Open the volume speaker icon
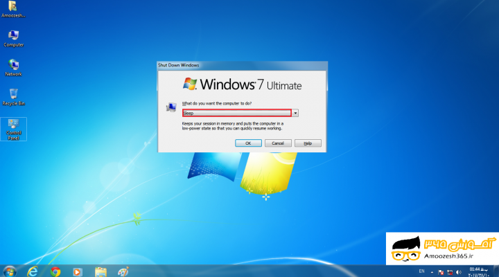Viewport: 499px width, 277px height. click(459, 272)
